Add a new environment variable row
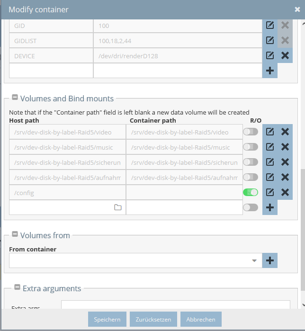 270,71
